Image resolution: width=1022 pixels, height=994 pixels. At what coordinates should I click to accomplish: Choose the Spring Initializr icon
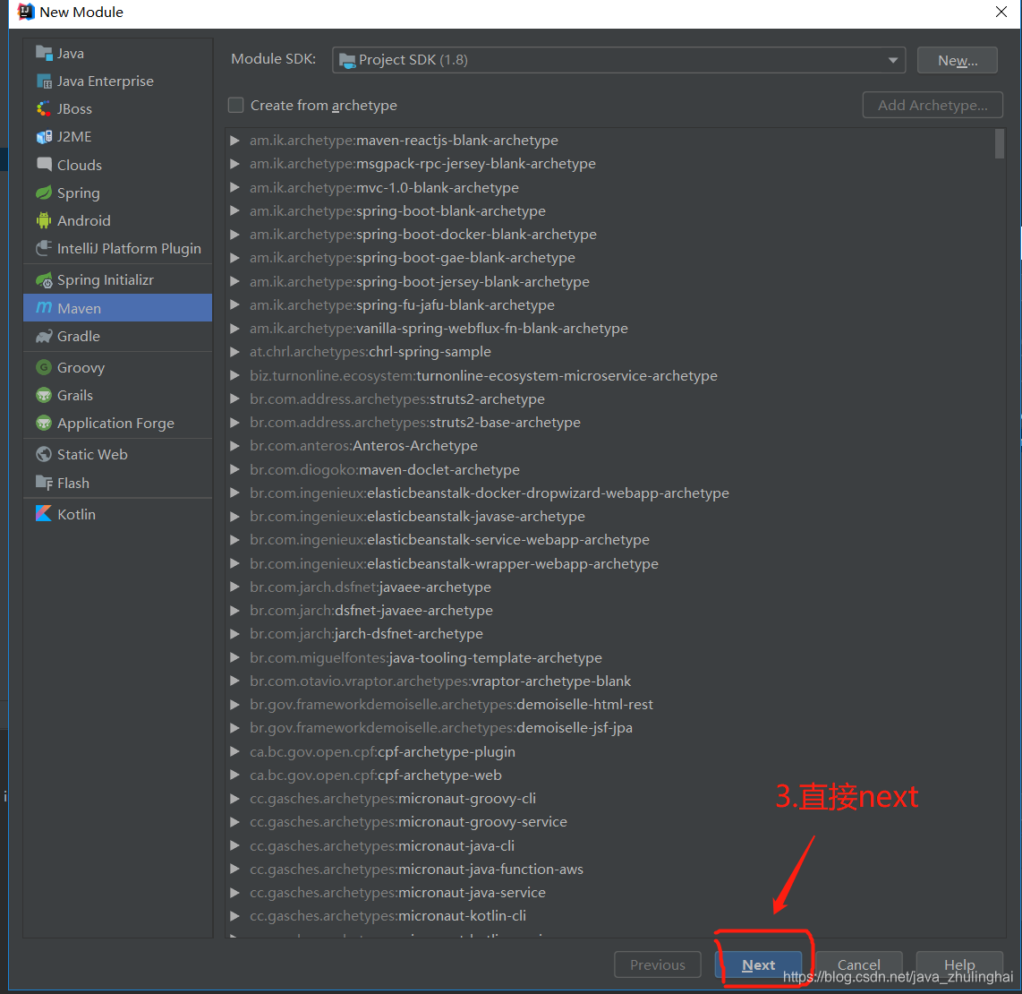click(44, 279)
